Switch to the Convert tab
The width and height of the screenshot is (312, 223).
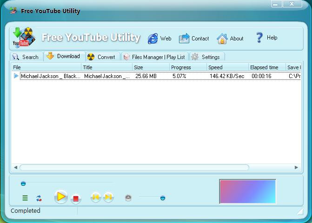click(103, 57)
